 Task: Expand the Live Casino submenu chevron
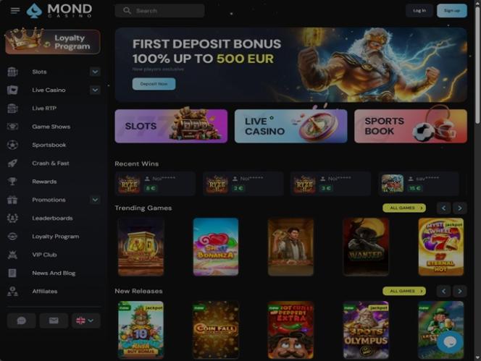pyautogui.click(x=95, y=90)
